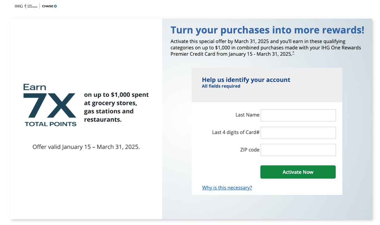380x225 pixels.
Task: Select the ZIP code input box
Action: (298, 150)
